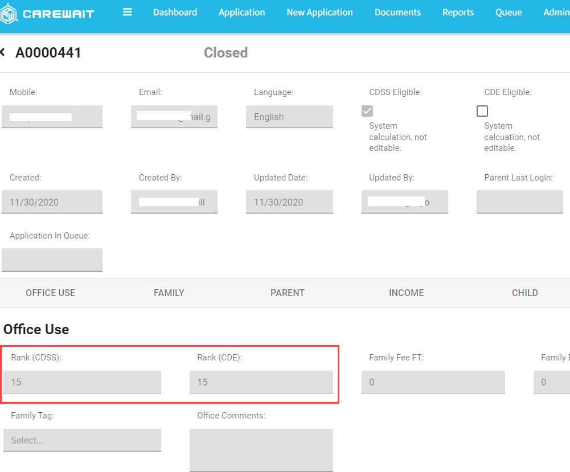The image size is (570, 472).
Task: Switch to the FAMILY tab
Action: coord(169,293)
